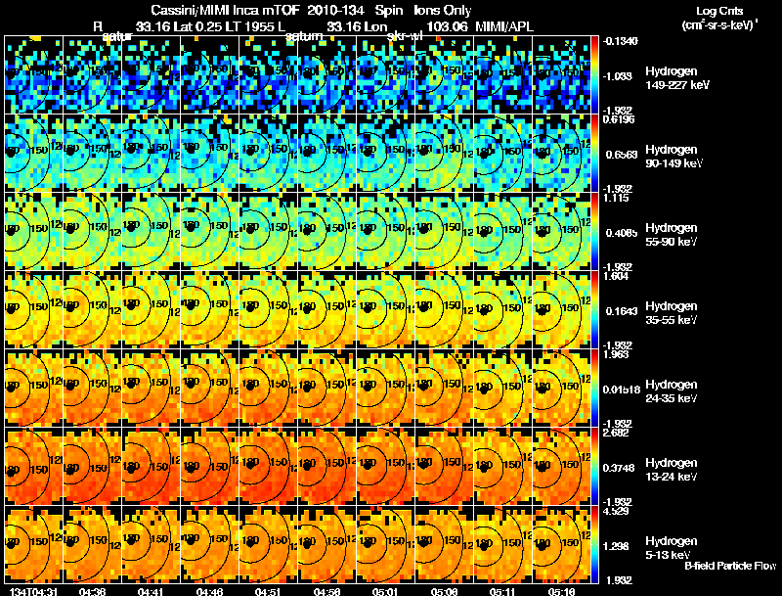Screen dimensions: 782x596
Task: Click the 2010-134 date in the title
Action: point(336,10)
